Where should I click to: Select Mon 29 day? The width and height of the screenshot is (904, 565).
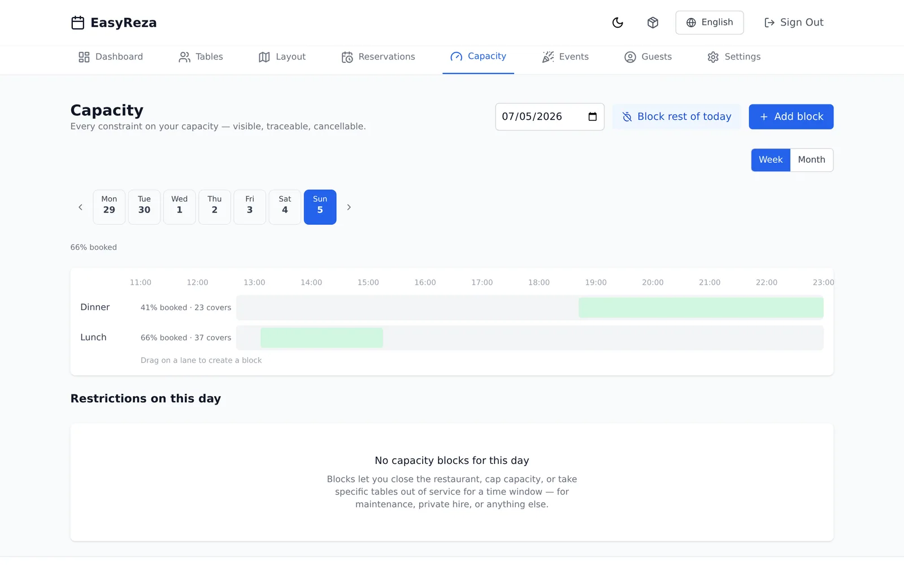click(x=109, y=207)
